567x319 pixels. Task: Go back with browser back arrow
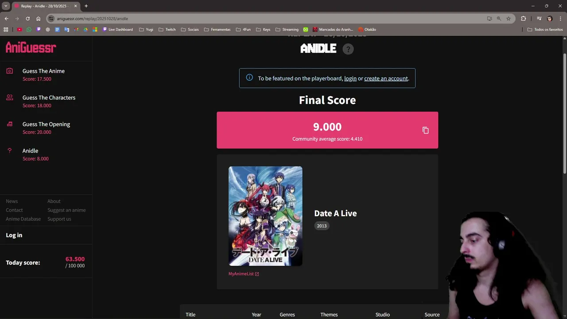click(x=6, y=19)
